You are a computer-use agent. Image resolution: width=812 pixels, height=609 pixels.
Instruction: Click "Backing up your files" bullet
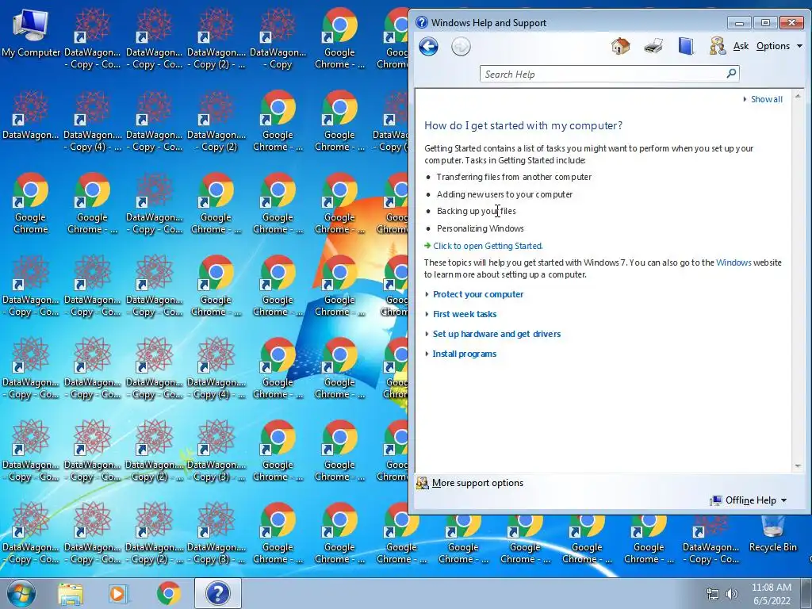pyautogui.click(x=476, y=211)
